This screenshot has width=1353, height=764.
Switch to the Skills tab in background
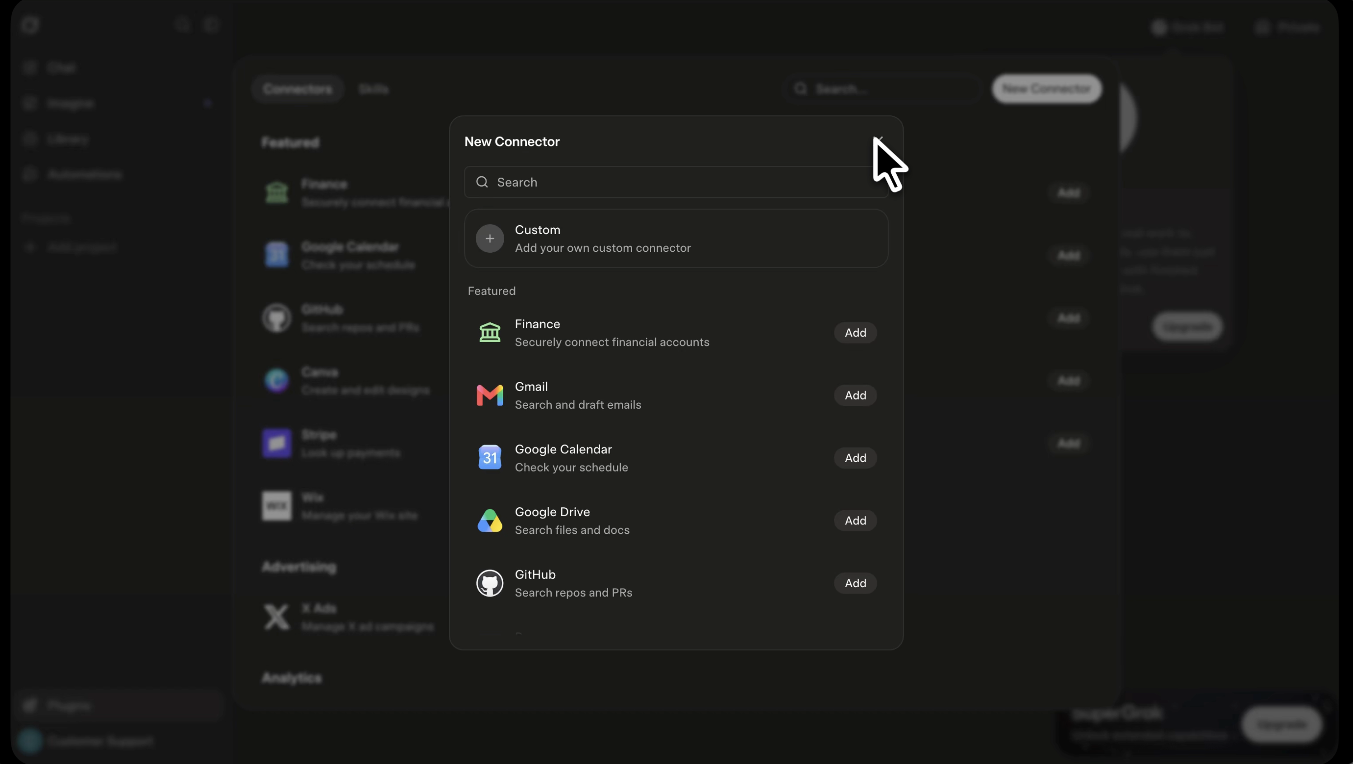click(x=374, y=89)
